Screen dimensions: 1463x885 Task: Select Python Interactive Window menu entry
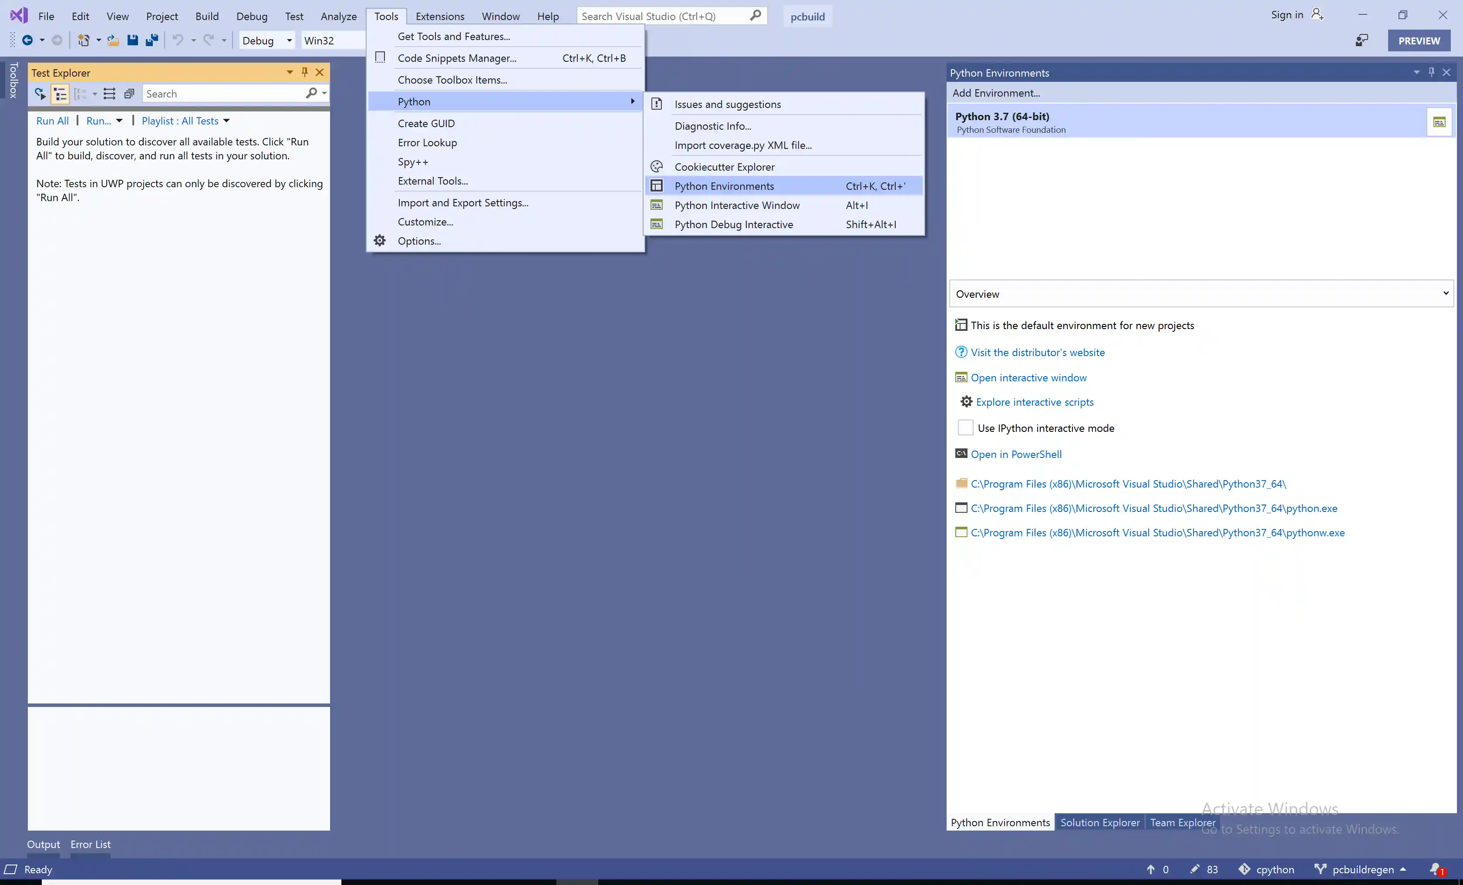coord(736,205)
